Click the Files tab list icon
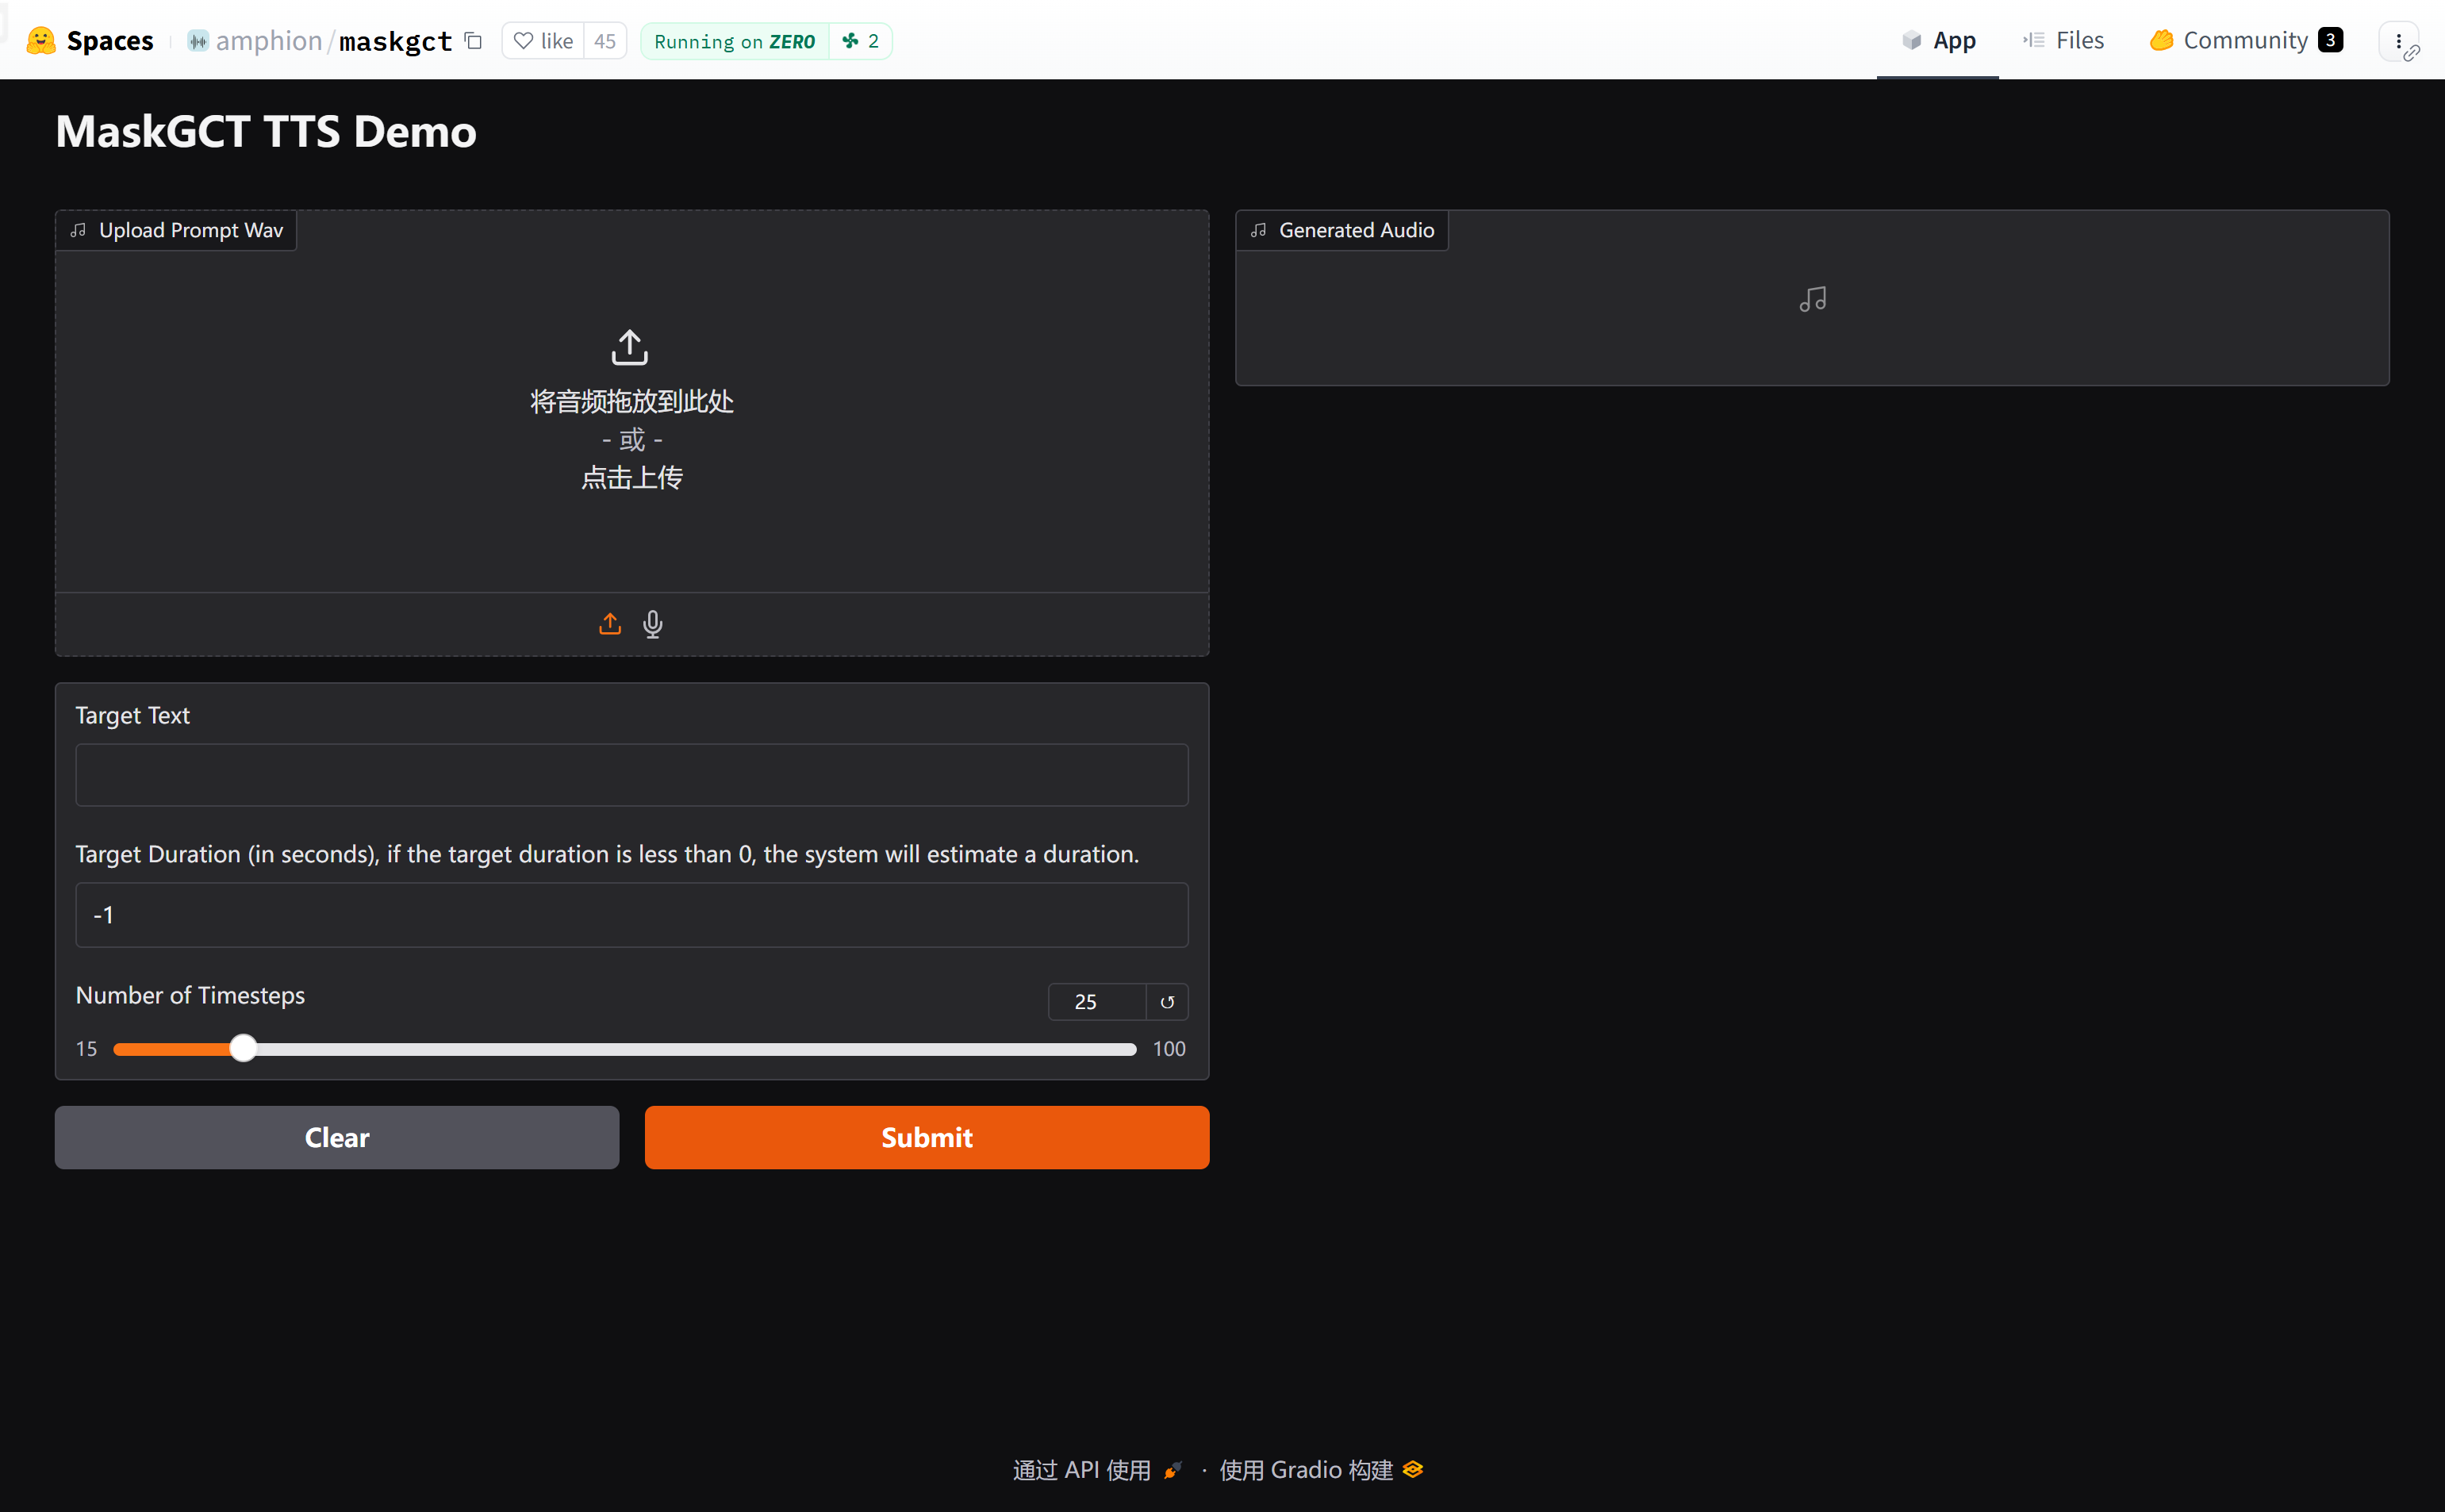The height and width of the screenshot is (1512, 2445). coord(2033,40)
